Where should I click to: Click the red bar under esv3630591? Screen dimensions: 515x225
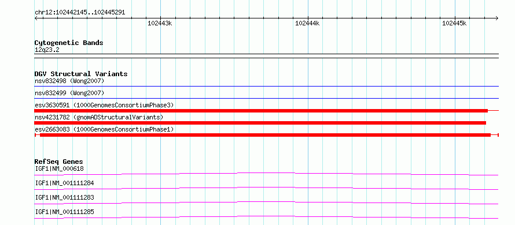coord(261,111)
